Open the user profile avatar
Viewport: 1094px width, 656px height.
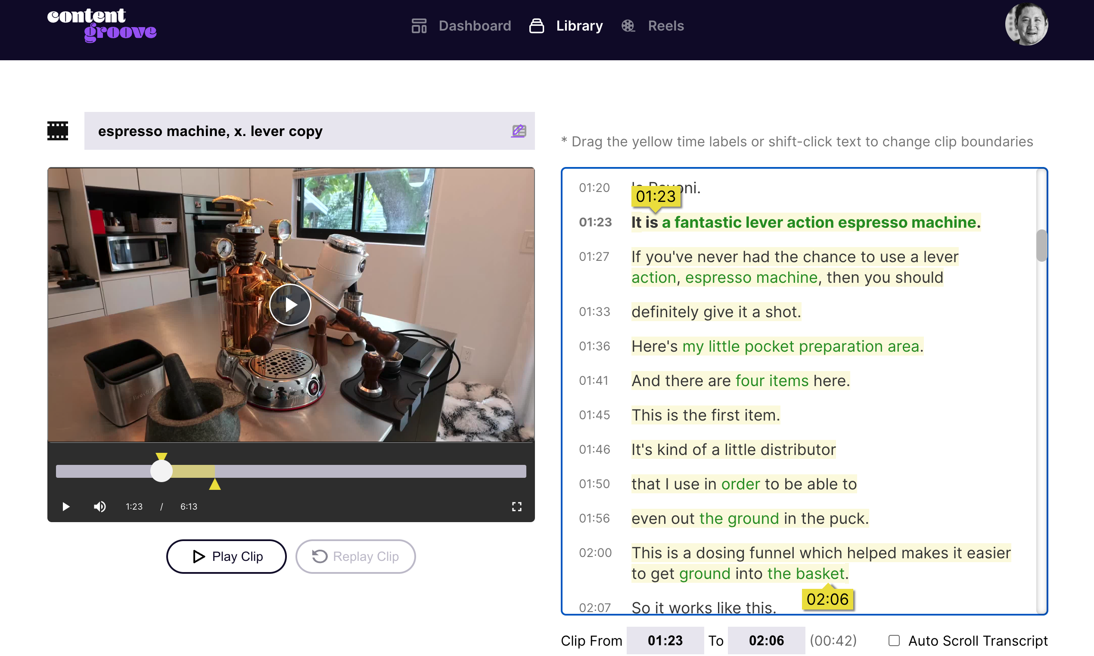click(x=1026, y=25)
